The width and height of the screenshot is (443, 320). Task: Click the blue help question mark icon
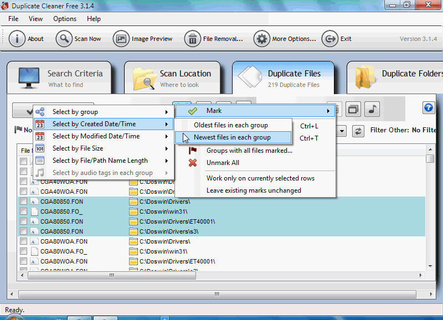pyautogui.click(x=428, y=108)
